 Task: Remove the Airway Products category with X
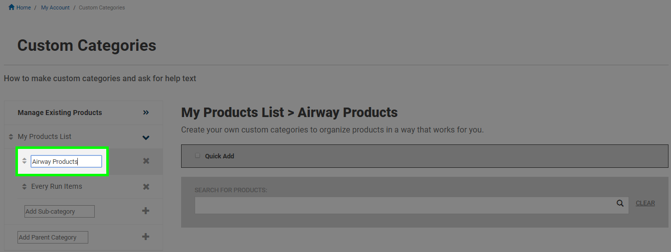pos(146,161)
